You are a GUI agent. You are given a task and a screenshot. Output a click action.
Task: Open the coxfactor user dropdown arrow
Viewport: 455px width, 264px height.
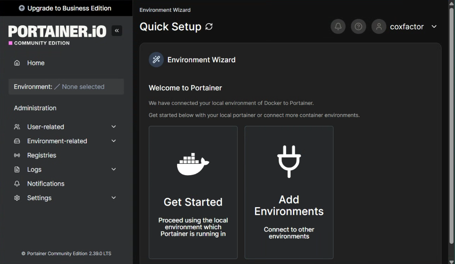pyautogui.click(x=434, y=27)
